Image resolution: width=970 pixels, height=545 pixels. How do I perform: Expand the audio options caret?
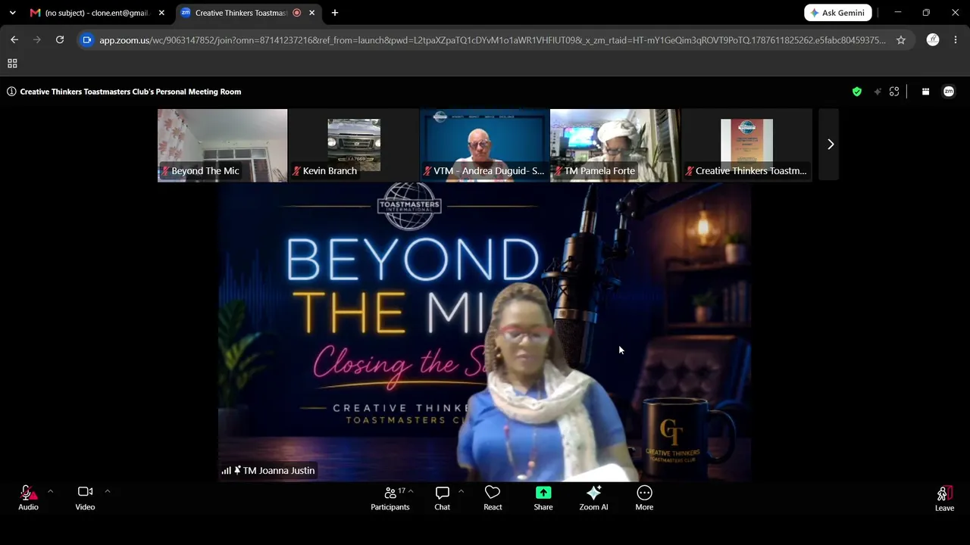[51, 492]
